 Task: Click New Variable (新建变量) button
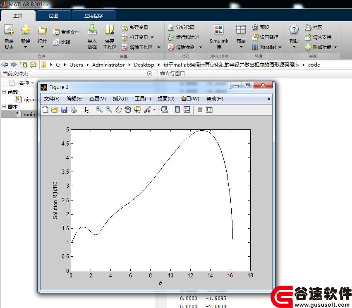[x=135, y=27]
